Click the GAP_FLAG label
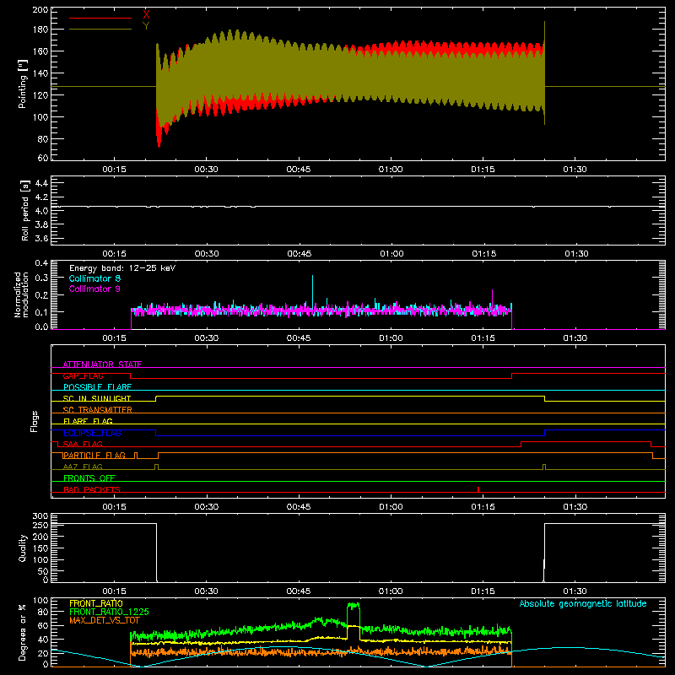 (83, 375)
